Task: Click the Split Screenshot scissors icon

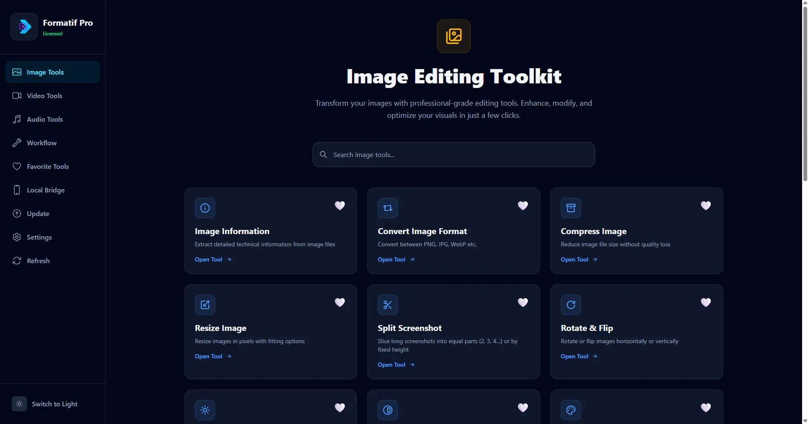Action: tap(388, 305)
